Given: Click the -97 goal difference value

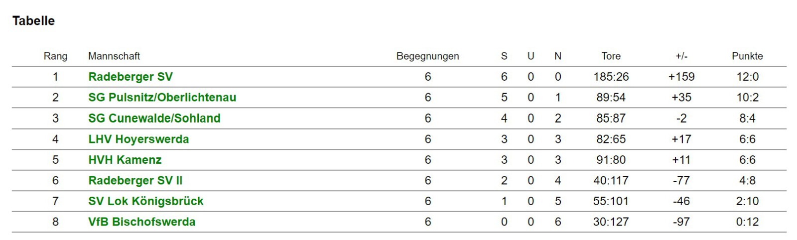Looking at the screenshot, I should click(x=681, y=222).
